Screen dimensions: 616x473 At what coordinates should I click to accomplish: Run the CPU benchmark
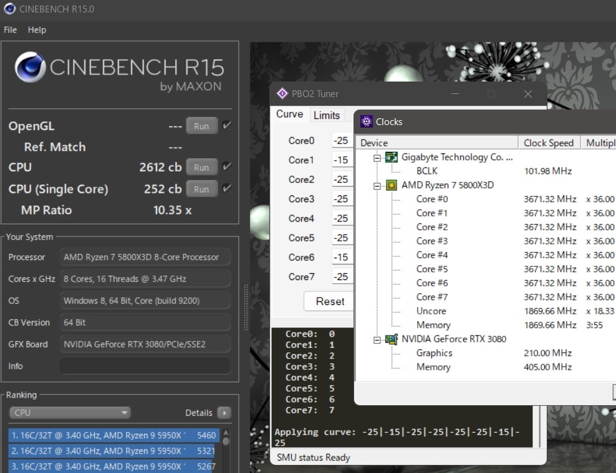pyautogui.click(x=201, y=167)
